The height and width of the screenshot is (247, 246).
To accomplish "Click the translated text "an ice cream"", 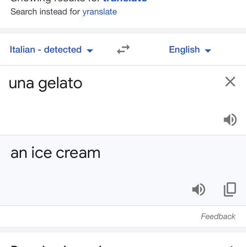I will (x=55, y=153).
